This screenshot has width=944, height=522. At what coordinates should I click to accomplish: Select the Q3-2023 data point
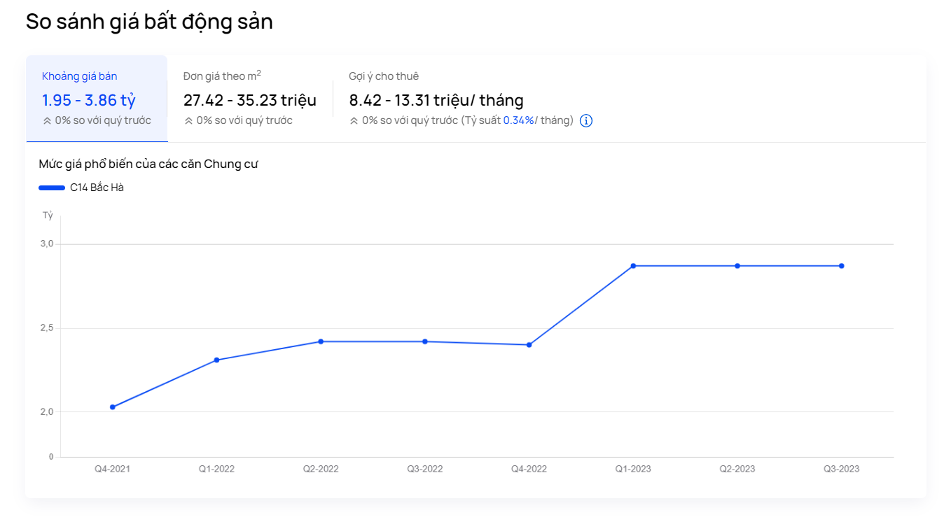pos(842,266)
